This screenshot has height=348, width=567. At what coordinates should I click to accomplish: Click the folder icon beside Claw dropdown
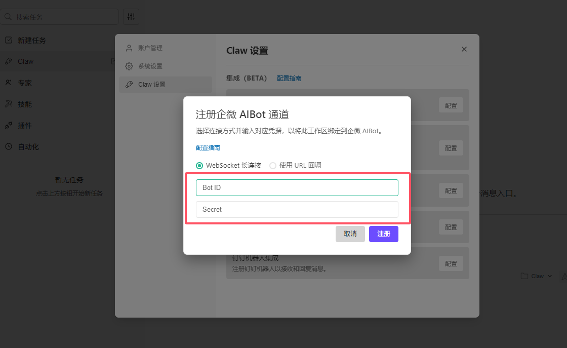coord(524,276)
